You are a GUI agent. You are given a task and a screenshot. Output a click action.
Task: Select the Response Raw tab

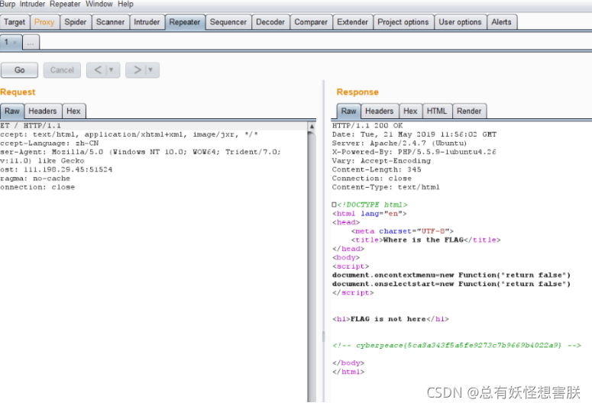[x=348, y=111]
